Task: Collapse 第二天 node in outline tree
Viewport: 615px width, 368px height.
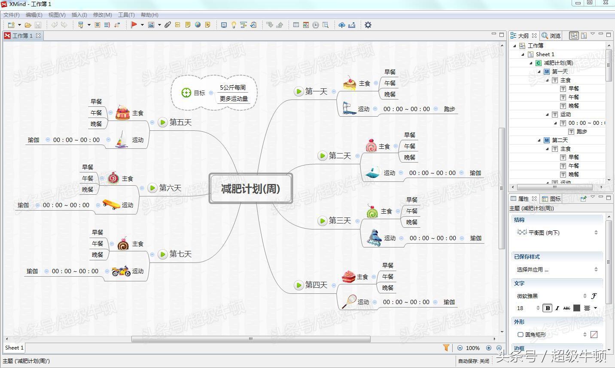Action: click(x=539, y=140)
